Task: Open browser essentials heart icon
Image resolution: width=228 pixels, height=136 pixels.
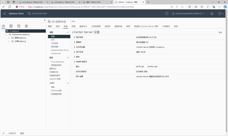Action: [214, 7]
